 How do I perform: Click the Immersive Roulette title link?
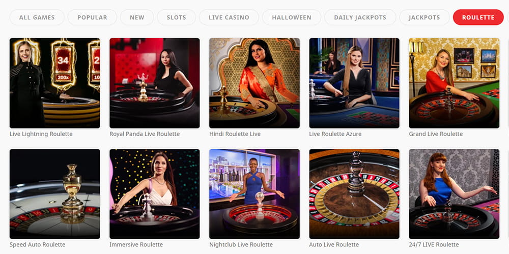coord(136,245)
